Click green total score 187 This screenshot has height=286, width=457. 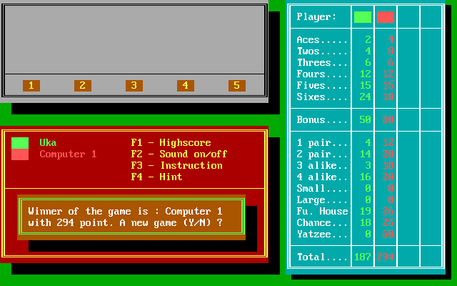(x=363, y=257)
